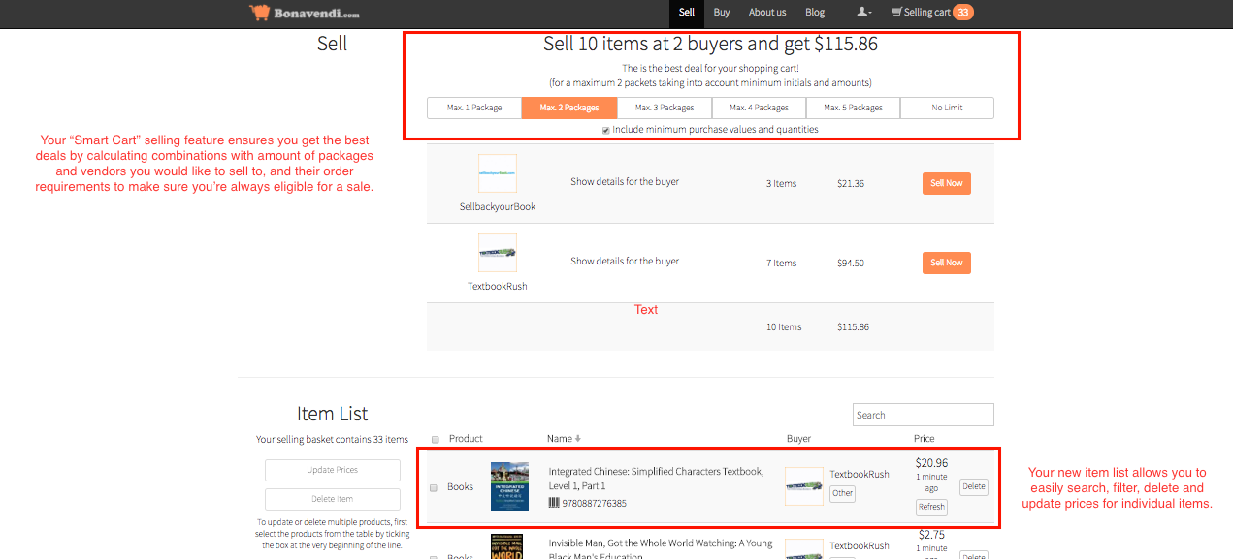This screenshot has height=559, width=1233.
Task: Tick the checkbox for Integrated Chinese row
Action: click(x=434, y=487)
